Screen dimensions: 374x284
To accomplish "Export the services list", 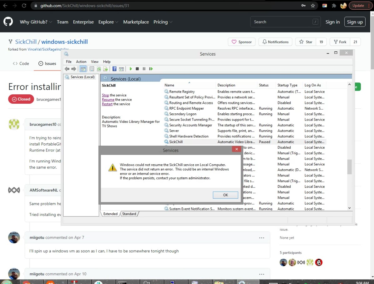I will [106, 69].
